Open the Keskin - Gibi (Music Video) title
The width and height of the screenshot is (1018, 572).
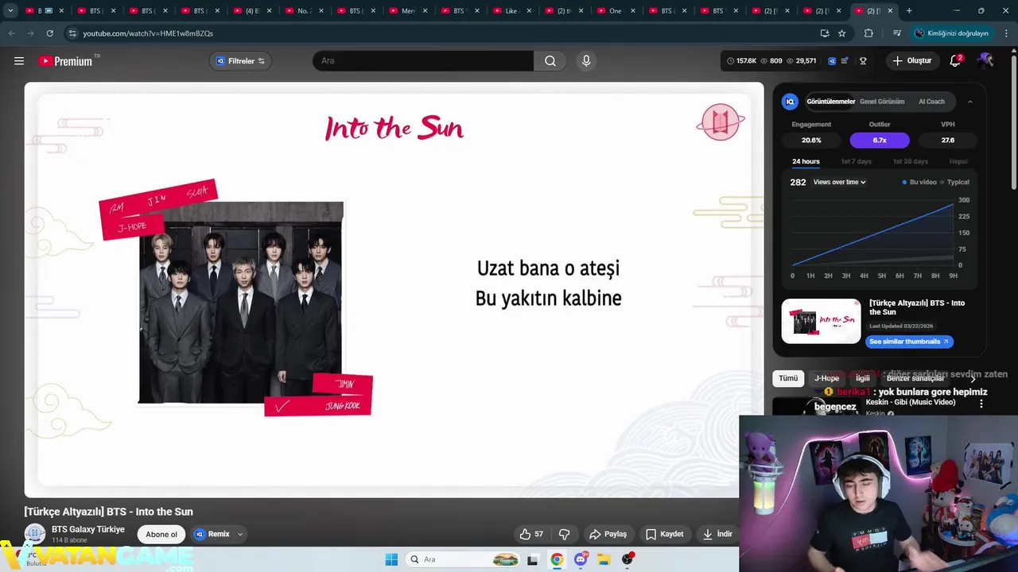click(x=911, y=402)
